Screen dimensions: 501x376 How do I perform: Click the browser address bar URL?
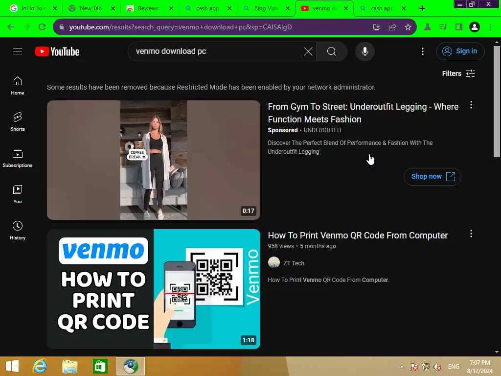point(180,27)
